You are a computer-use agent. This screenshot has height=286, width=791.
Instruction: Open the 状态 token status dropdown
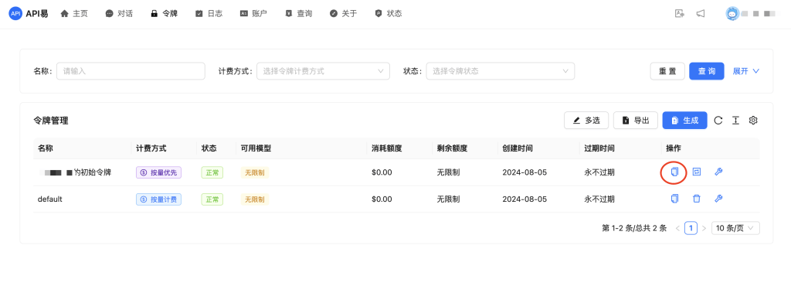501,71
